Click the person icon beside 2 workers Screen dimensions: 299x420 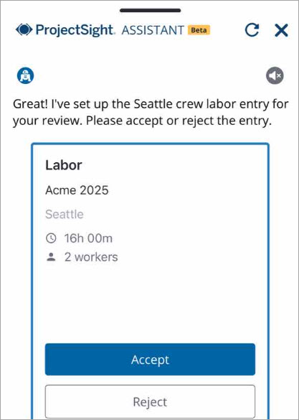51,257
